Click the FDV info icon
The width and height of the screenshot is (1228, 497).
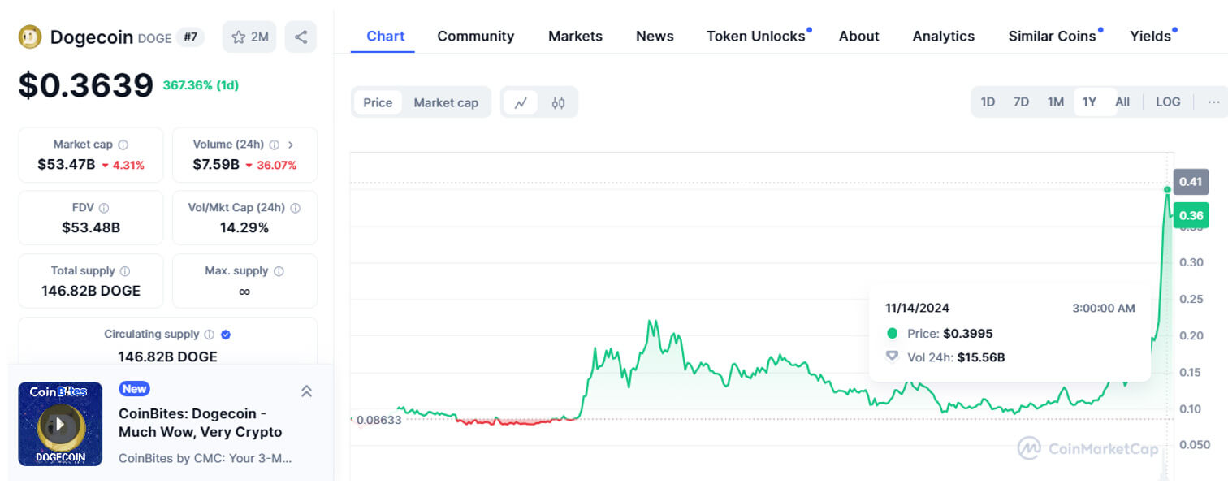pos(104,208)
